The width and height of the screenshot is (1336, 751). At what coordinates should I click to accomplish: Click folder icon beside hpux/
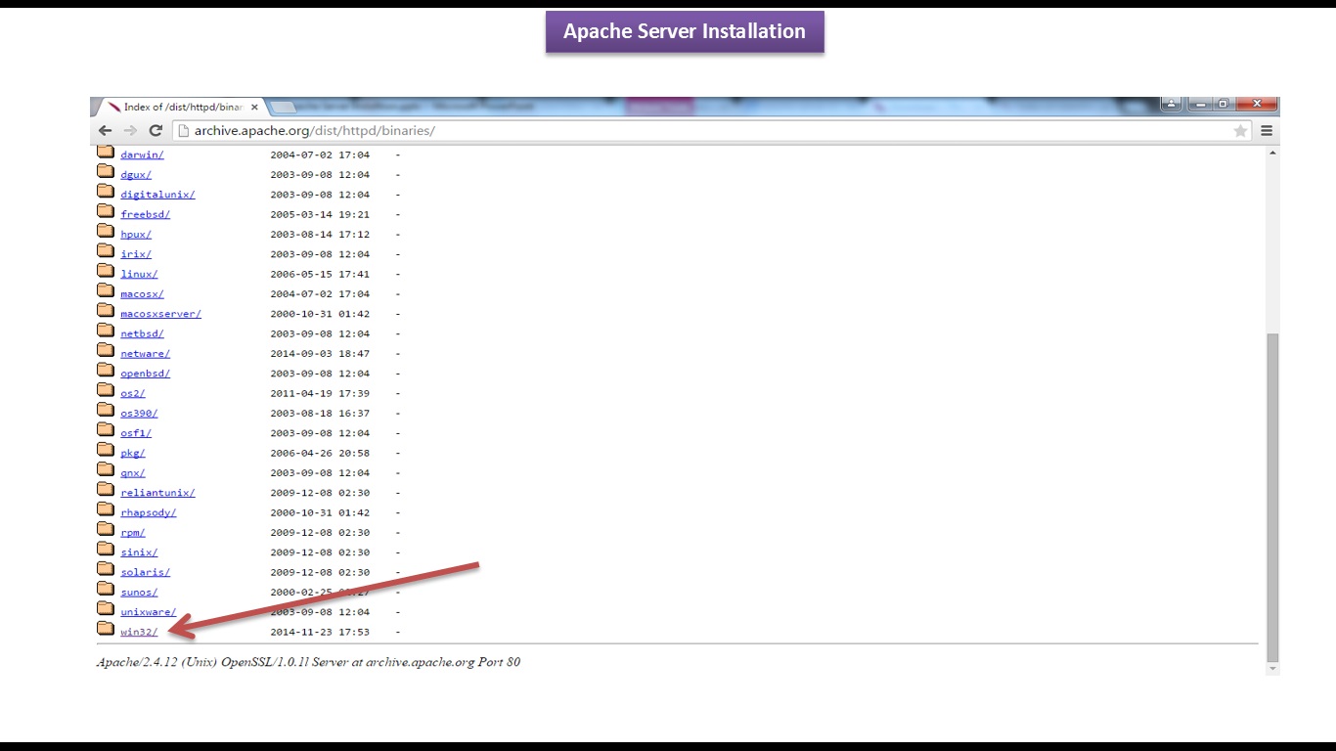tap(106, 231)
